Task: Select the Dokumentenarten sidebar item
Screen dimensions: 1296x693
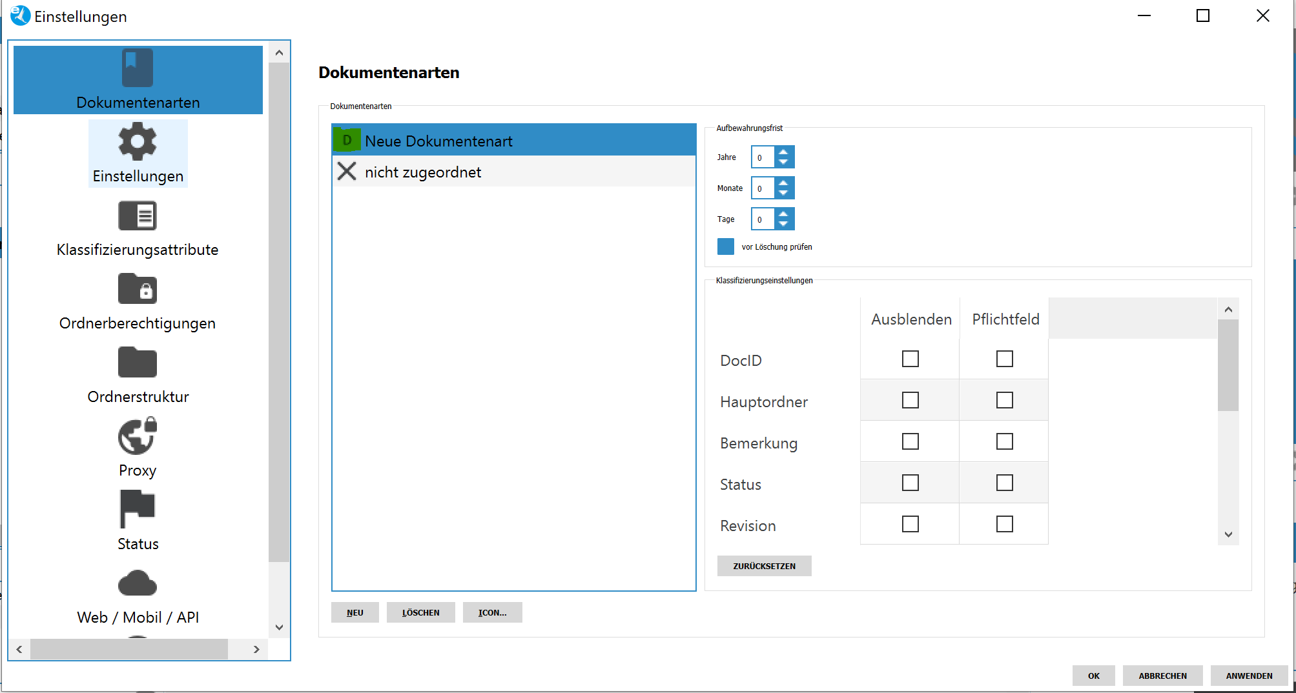Action: pyautogui.click(x=138, y=80)
